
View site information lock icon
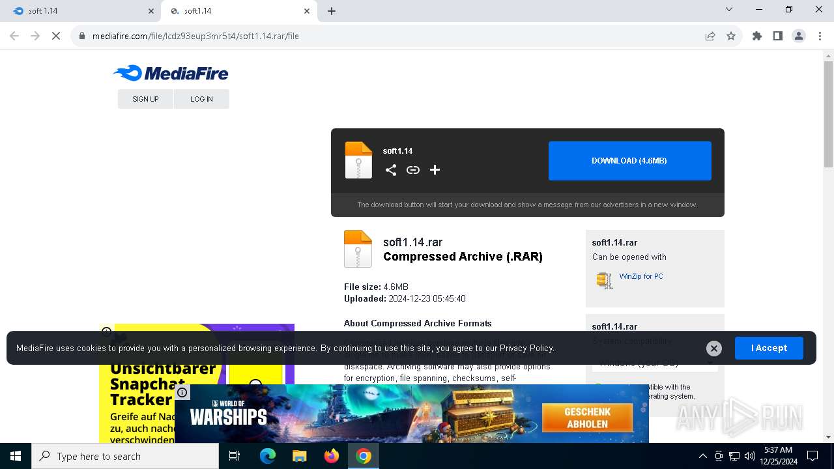pyautogui.click(x=82, y=36)
